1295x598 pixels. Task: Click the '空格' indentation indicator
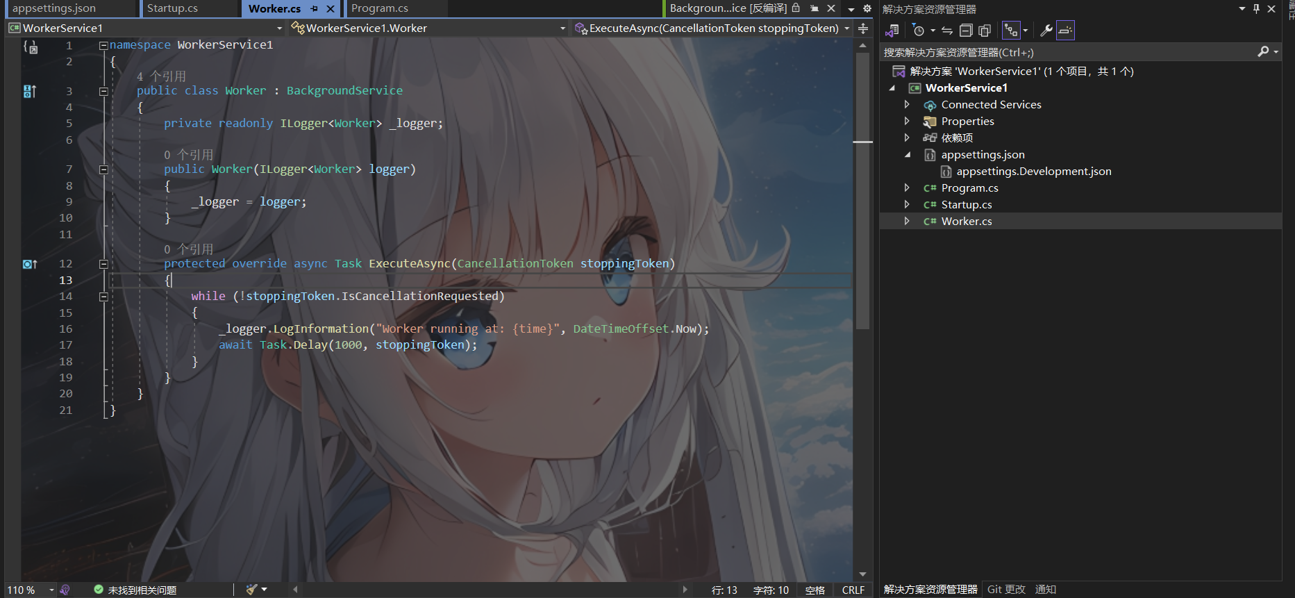pos(815,590)
